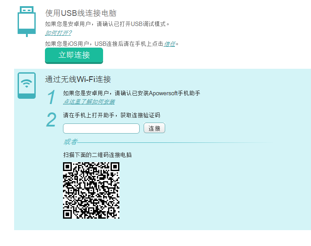Image resolution: width=311 pixels, height=246 pixels.
Task: Click the 或者 divider label
Action: point(70,142)
